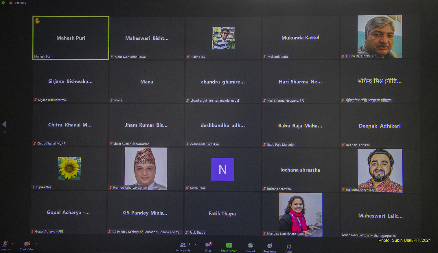The height and width of the screenshot is (253, 438).
Task: Open the Reactions menu
Action: pyautogui.click(x=270, y=247)
